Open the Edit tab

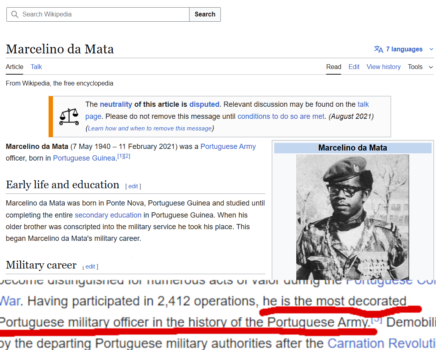click(x=354, y=67)
